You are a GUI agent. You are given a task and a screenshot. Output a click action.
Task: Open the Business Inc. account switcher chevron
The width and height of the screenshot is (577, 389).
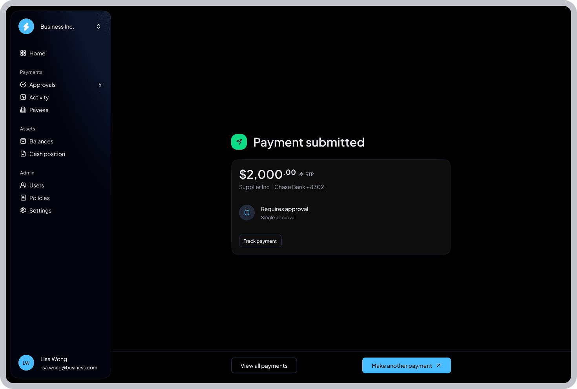[99, 26]
